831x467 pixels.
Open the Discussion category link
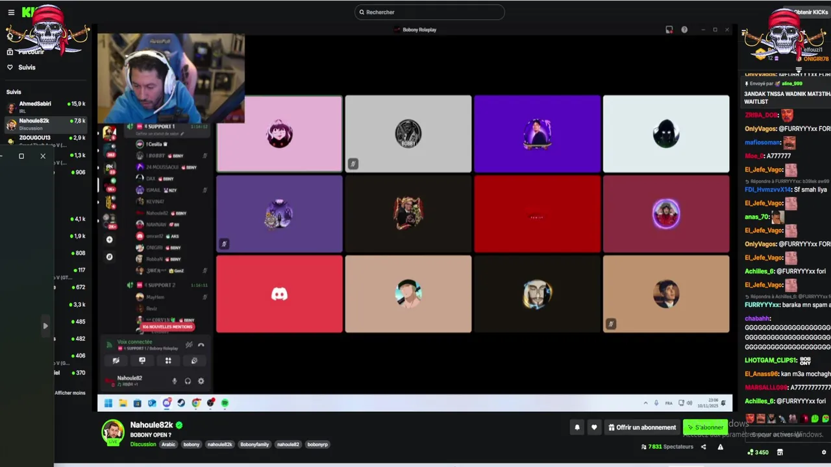[143, 445]
